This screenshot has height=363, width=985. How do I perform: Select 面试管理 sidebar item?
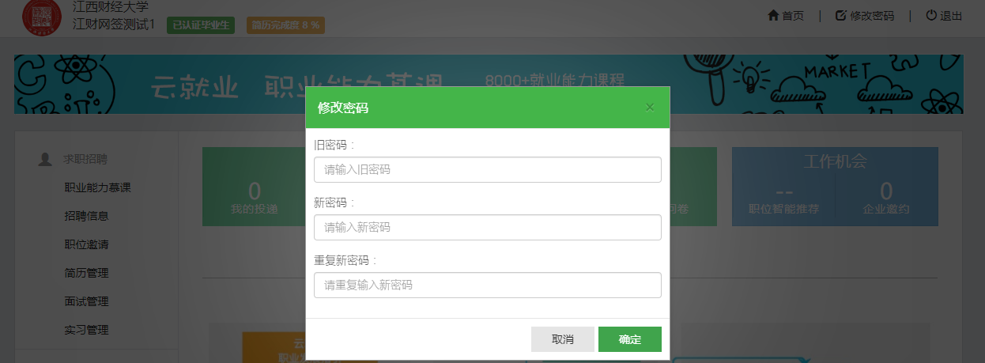86,301
